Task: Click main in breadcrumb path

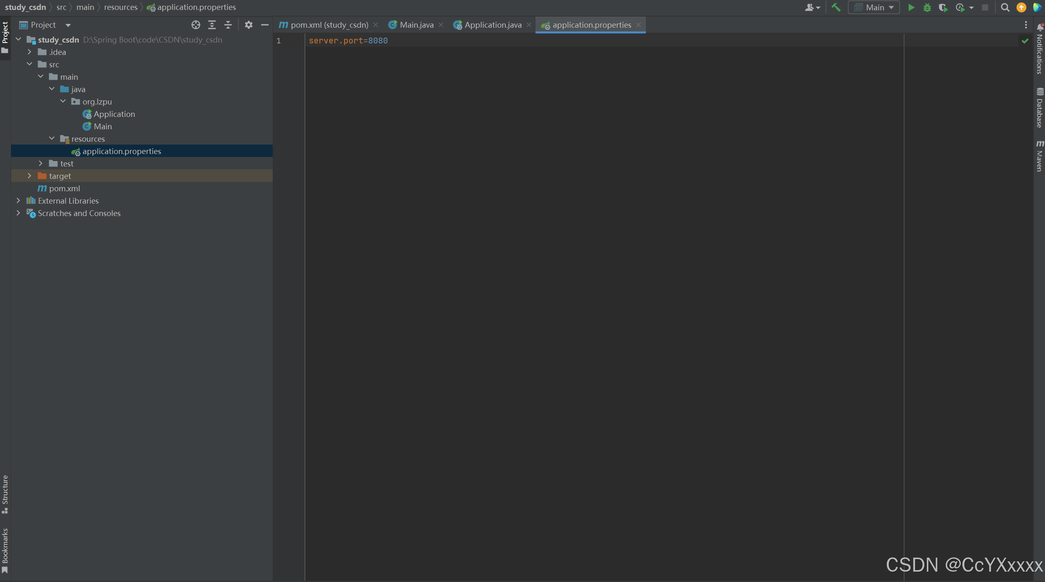Action: click(x=85, y=7)
